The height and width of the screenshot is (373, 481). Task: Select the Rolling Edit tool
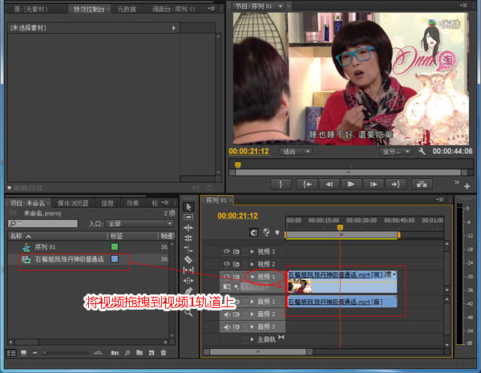(x=188, y=238)
